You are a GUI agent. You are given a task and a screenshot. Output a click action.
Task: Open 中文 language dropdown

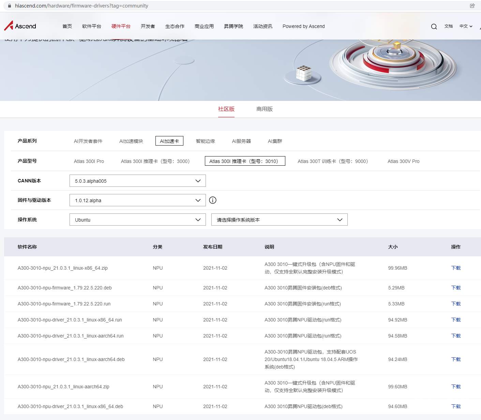point(466,26)
